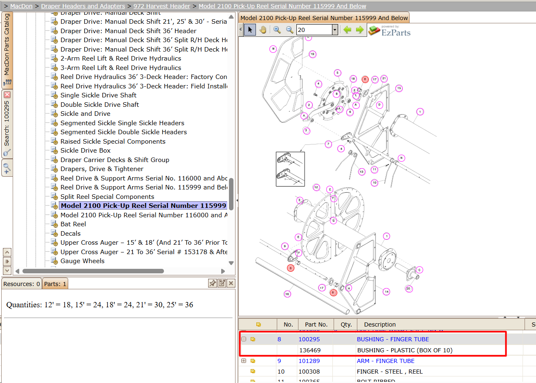This screenshot has height=383, width=536.
Task: Open Draper Headers and Adapters breadcrumb
Action: 83,6
